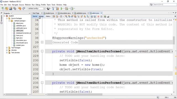177x99 pixels.
Task: Open the Tools menu
Action: [53, 5]
